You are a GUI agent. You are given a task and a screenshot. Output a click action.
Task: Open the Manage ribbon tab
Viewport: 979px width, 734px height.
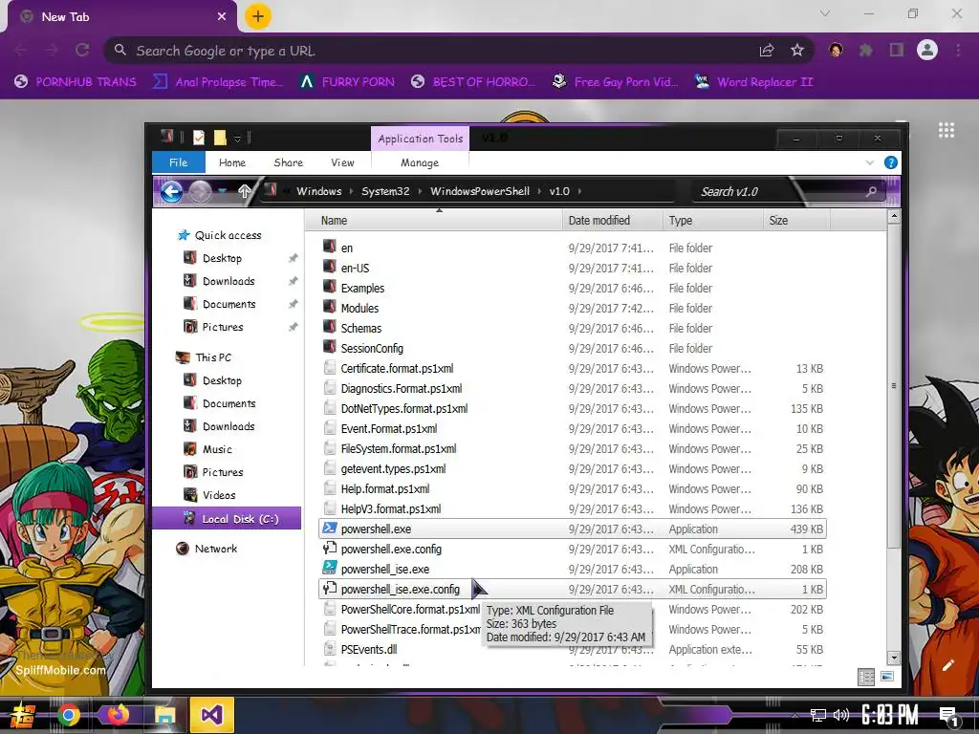[420, 162]
